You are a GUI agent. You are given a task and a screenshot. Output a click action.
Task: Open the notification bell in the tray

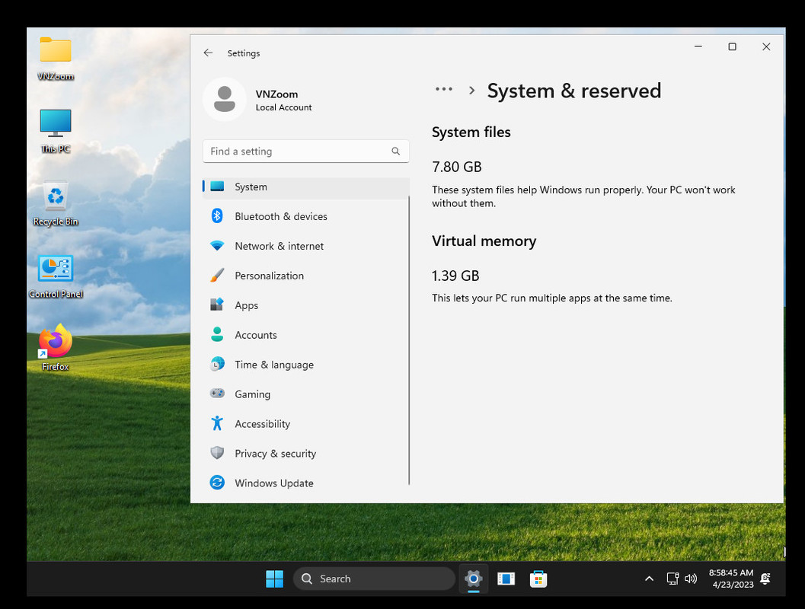tap(765, 579)
